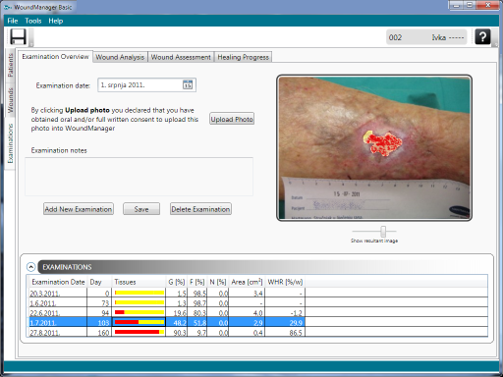Open the Tools menu
This screenshot has height=377, width=503.
(33, 21)
